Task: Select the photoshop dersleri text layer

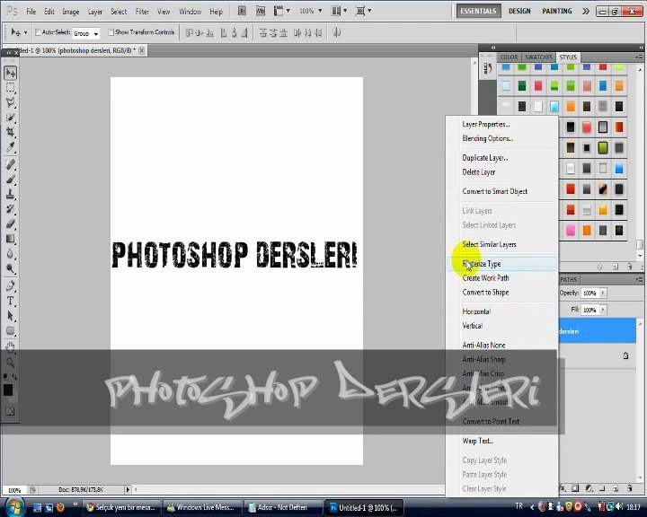Action: tap(597, 331)
